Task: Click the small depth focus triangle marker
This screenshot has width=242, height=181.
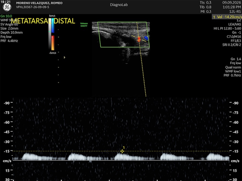Action: click(x=65, y=57)
